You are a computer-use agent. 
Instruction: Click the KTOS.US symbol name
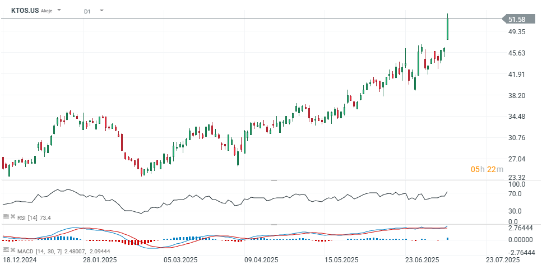point(25,11)
